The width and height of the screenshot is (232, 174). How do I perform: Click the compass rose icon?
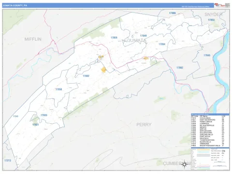(x=185, y=164)
